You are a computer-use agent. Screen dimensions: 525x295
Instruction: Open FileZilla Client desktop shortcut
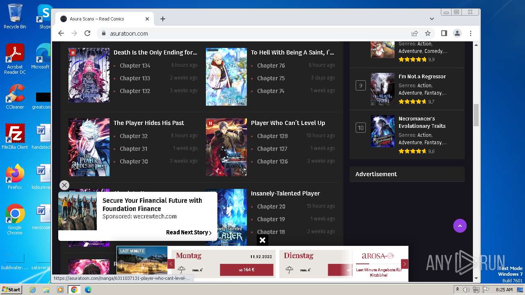[15, 136]
